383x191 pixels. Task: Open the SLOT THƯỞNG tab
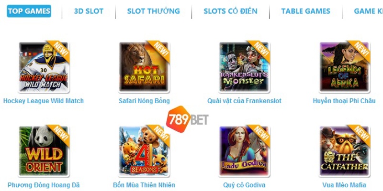(x=153, y=11)
